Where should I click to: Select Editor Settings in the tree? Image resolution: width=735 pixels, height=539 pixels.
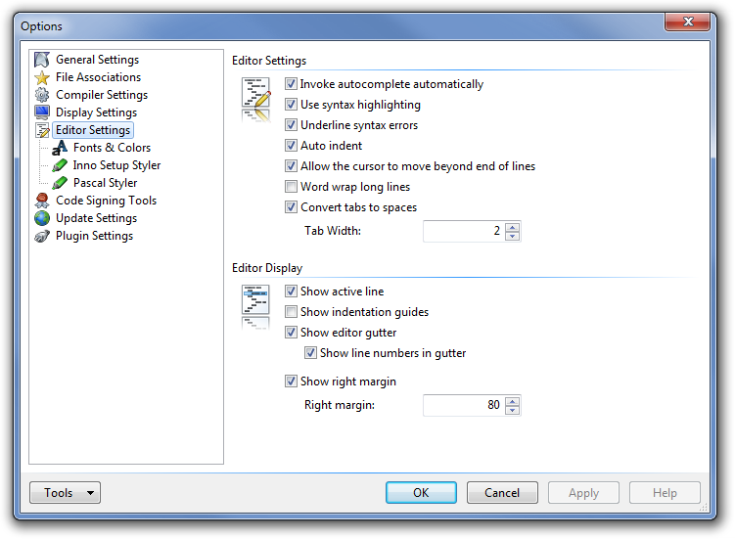point(93,130)
